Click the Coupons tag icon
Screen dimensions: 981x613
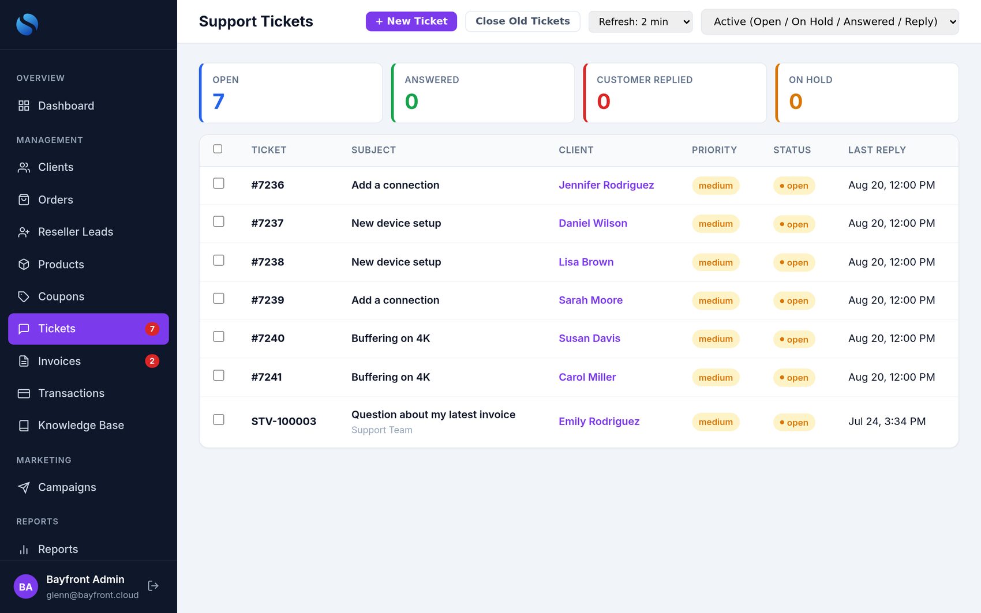[24, 296]
